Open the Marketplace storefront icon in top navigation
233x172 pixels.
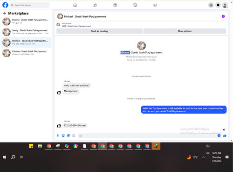135,5
